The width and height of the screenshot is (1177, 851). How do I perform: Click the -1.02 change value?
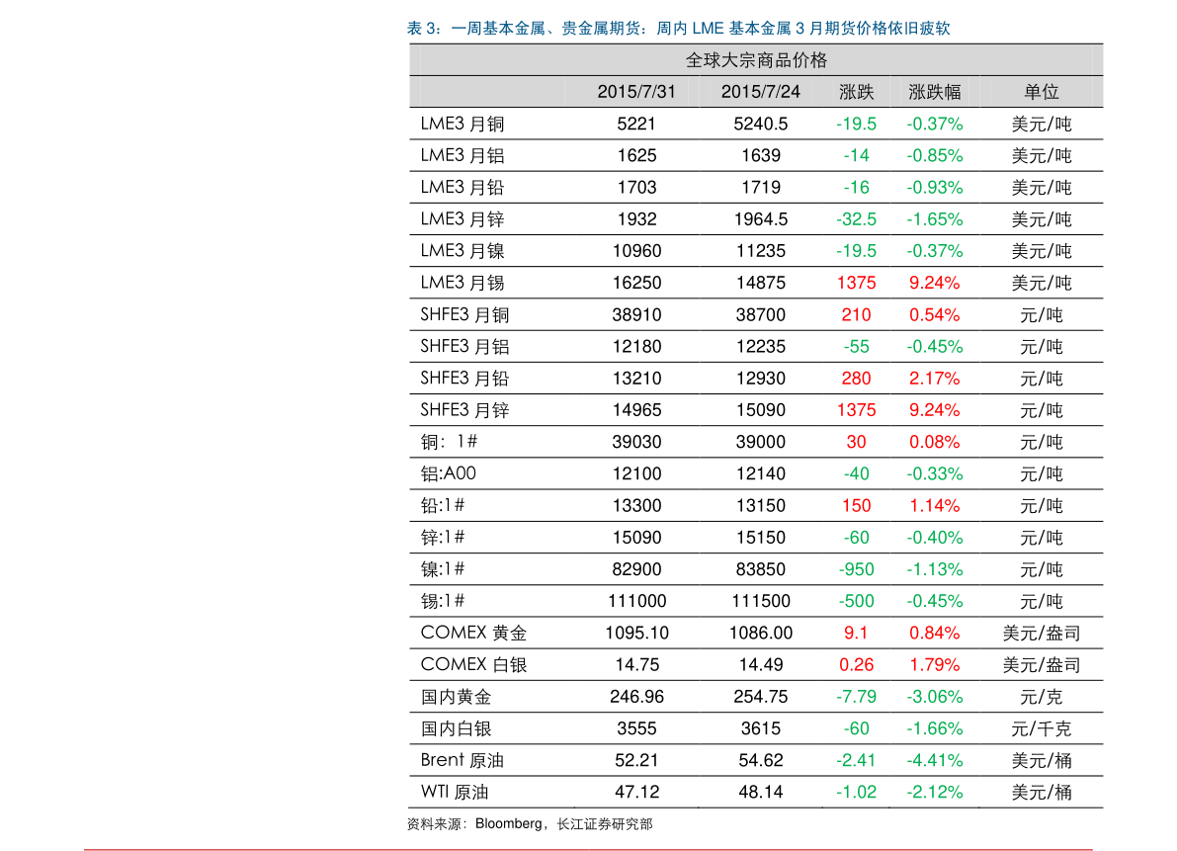856,792
